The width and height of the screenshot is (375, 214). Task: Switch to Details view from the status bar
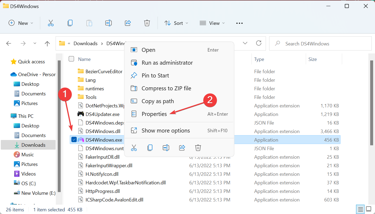[x=361, y=209]
